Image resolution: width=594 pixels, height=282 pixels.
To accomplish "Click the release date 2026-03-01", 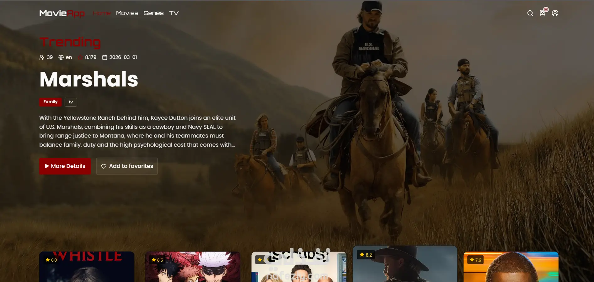I will pos(123,57).
